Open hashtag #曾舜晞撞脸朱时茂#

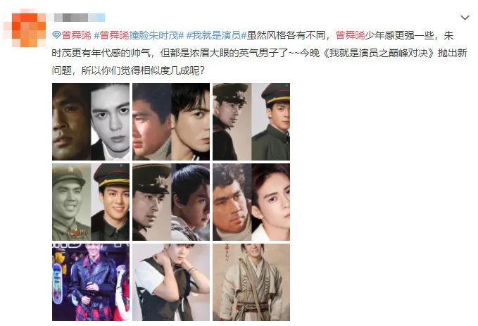click(139, 35)
